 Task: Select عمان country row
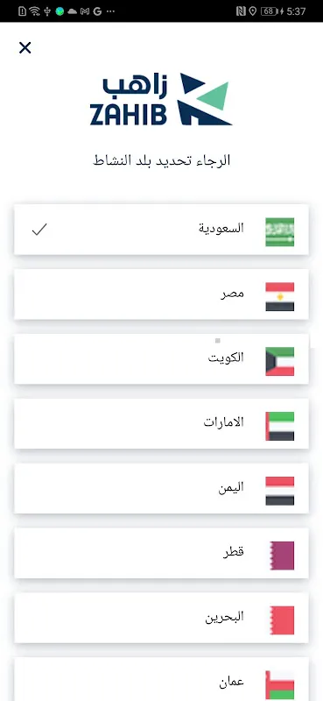tap(161, 680)
